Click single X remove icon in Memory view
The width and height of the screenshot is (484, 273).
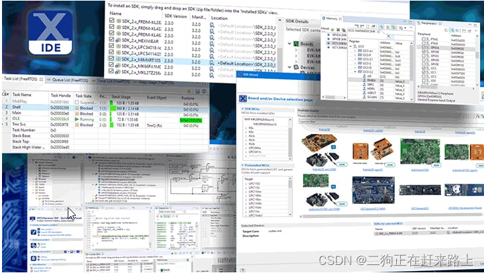338,30
